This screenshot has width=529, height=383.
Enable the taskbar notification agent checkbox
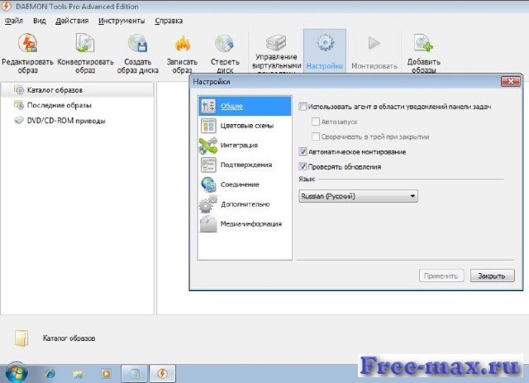pos(303,107)
